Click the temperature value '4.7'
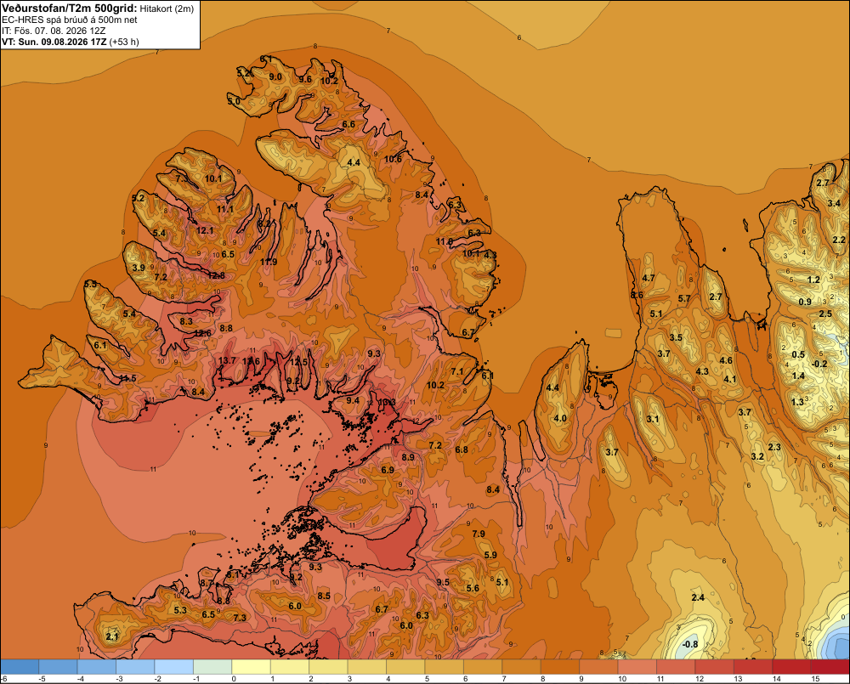The image size is (850, 684). pyautogui.click(x=649, y=278)
